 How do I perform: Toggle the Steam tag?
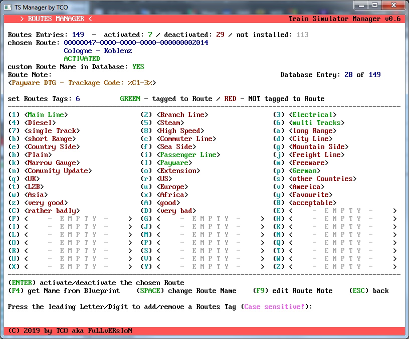(162, 123)
